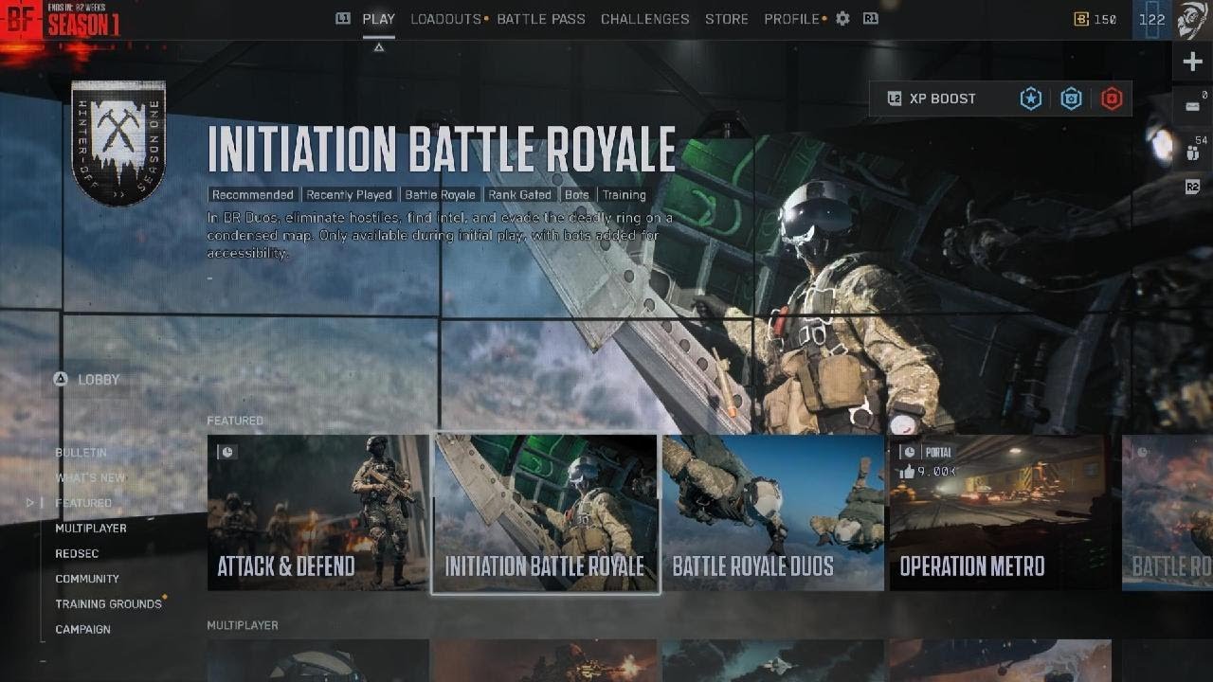
Task: Click the 150 coin balance
Action: click(1105, 19)
